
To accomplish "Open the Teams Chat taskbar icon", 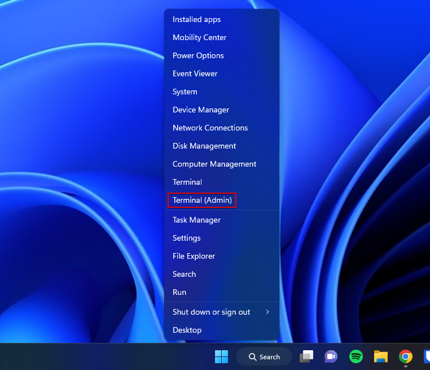I will [331, 357].
